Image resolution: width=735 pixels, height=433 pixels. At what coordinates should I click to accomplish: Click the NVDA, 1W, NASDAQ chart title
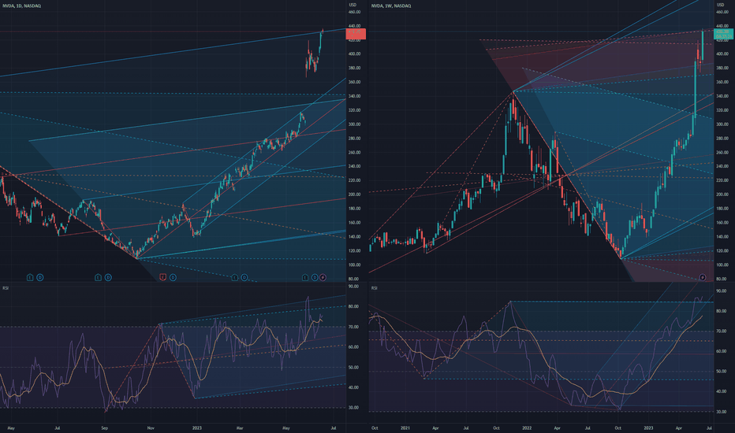[x=391, y=6]
